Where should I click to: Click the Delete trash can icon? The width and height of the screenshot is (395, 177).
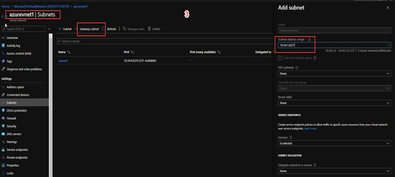tap(149, 29)
